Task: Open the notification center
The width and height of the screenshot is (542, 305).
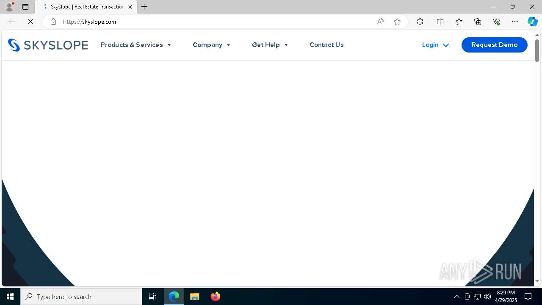Action: pyautogui.click(x=528, y=297)
